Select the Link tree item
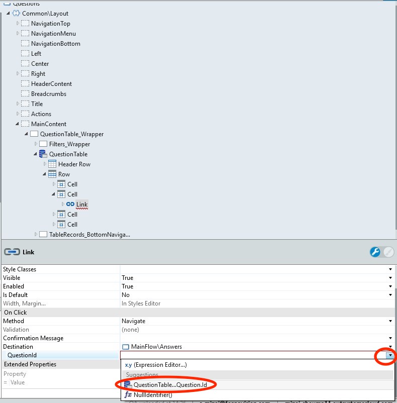The height and width of the screenshot is (403, 397). point(82,205)
